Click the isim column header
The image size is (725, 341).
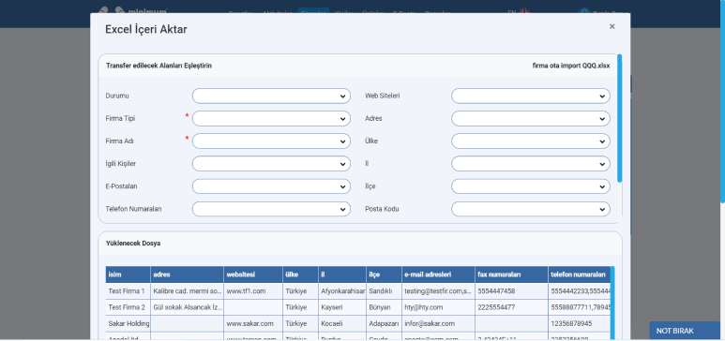click(128, 274)
